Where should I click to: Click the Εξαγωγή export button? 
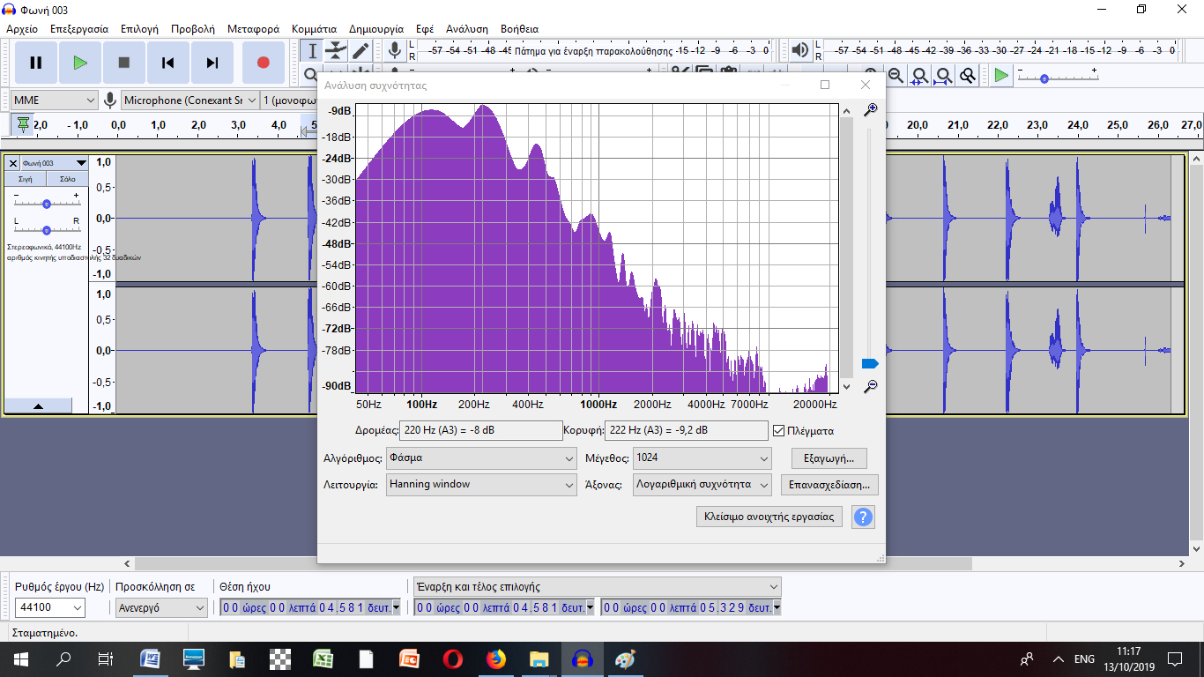pos(829,458)
